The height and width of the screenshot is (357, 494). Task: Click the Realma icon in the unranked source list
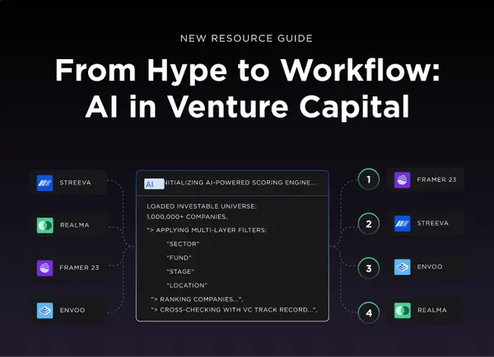point(45,225)
